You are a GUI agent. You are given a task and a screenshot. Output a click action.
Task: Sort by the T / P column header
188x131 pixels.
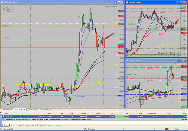point(122,114)
